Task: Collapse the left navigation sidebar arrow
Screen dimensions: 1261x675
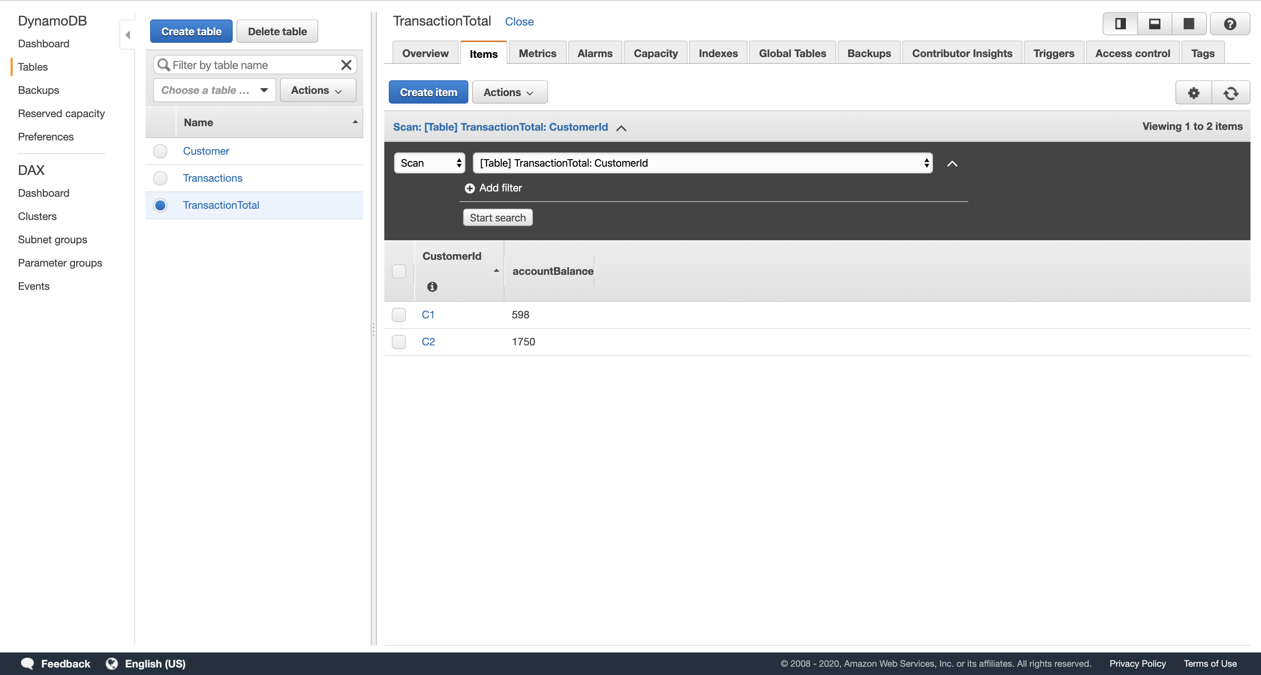Action: pyautogui.click(x=128, y=35)
